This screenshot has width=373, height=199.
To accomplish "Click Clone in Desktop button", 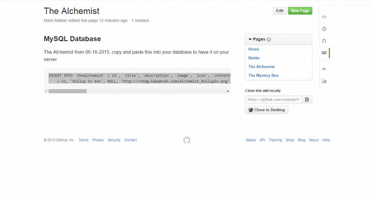I will [267, 110].
